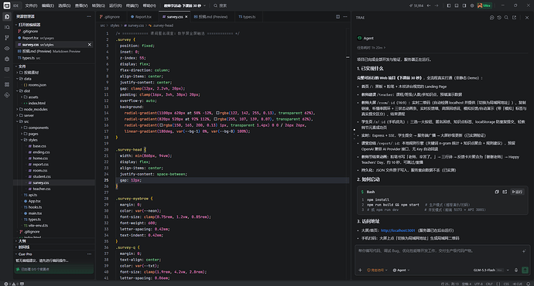
Task: Navigate back with the left arrow in title bar
Action: [x=429, y=5]
